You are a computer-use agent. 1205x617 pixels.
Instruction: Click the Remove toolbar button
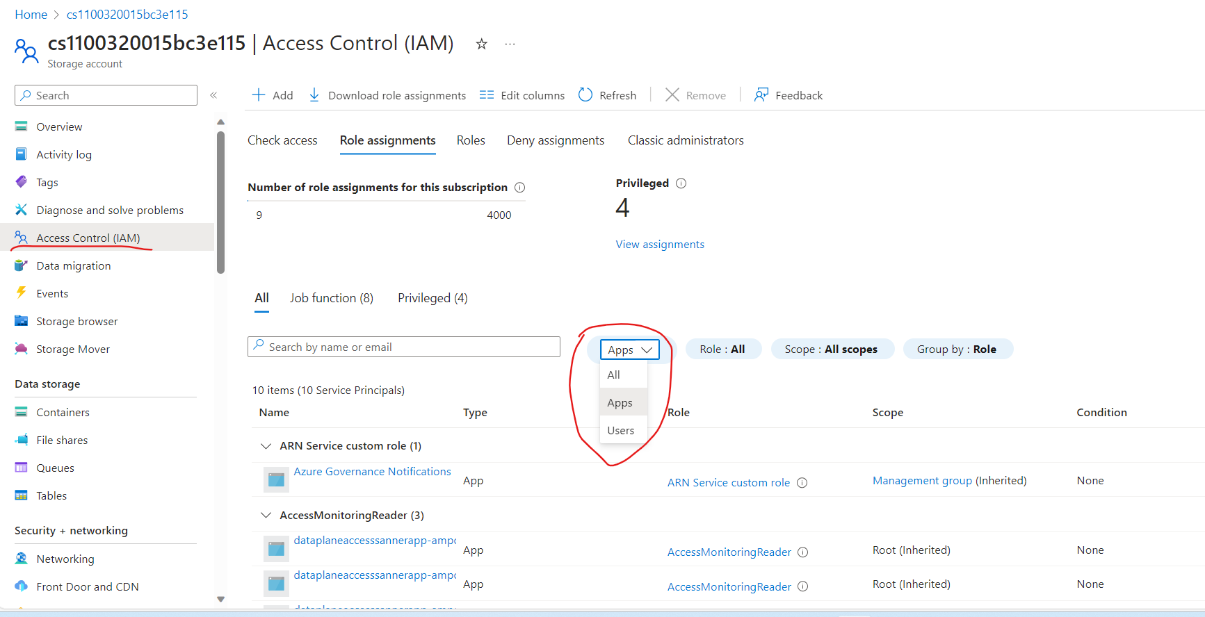pyautogui.click(x=695, y=95)
